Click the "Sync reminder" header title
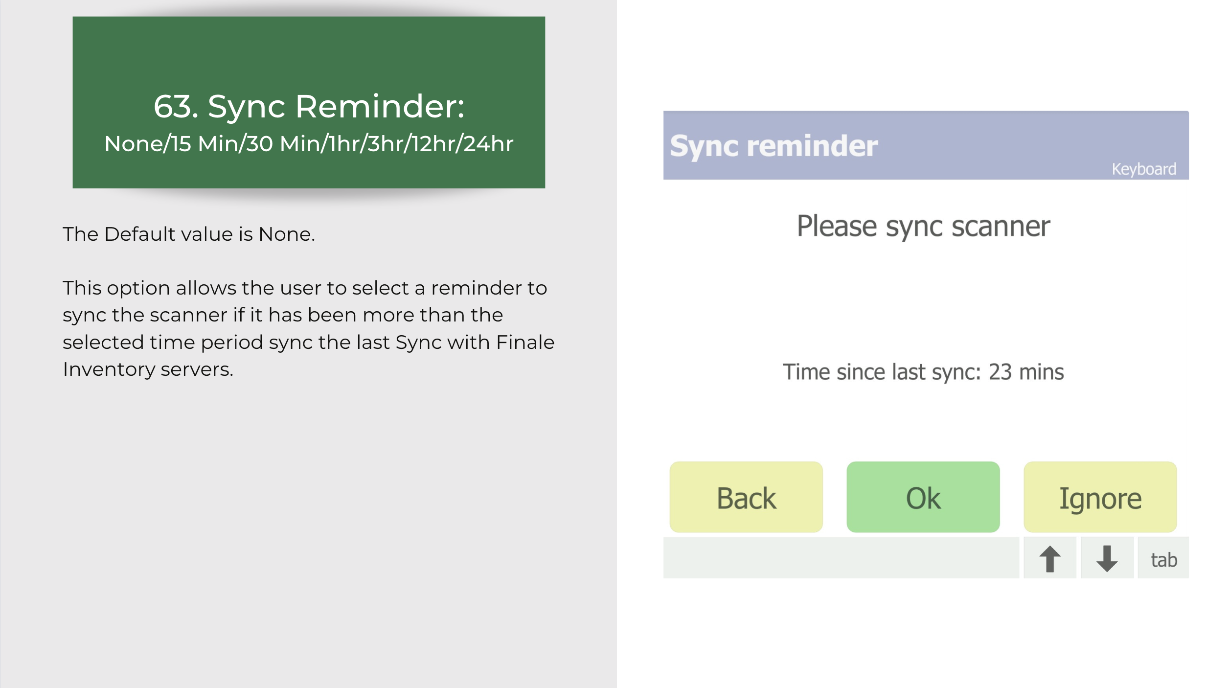Screen dimensions: 1229x688 click(774, 146)
